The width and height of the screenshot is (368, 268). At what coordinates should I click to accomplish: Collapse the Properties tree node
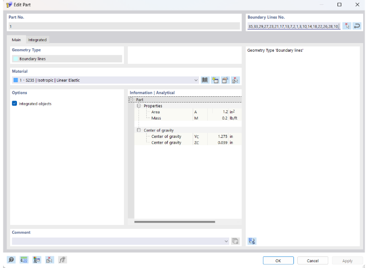tap(139, 106)
